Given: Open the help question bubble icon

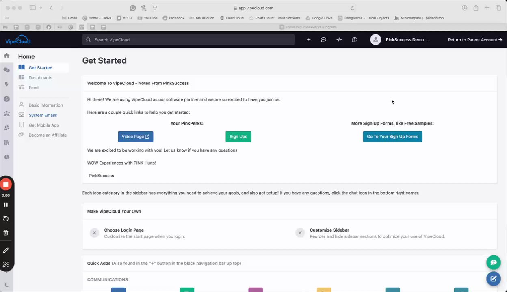Looking at the screenshot, I should click(x=355, y=40).
